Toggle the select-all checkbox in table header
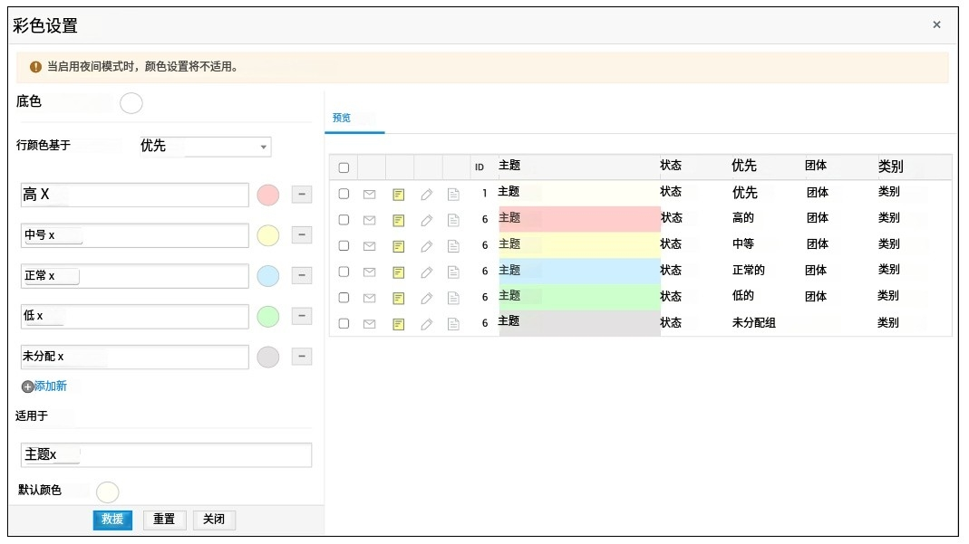This screenshot has width=969, height=544. (x=344, y=167)
